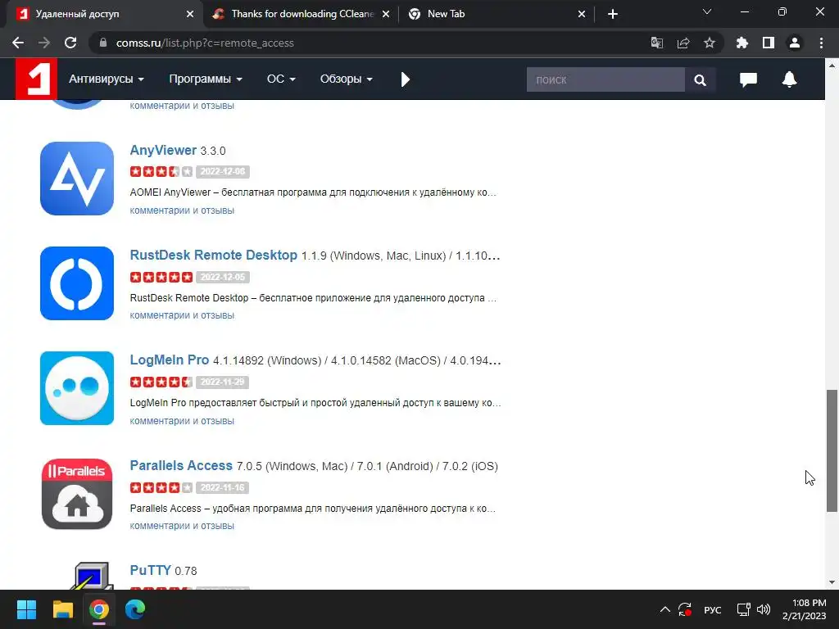Click scrollbar up arrow
Screen dimensions: 839x629
pyautogui.click(x=832, y=66)
